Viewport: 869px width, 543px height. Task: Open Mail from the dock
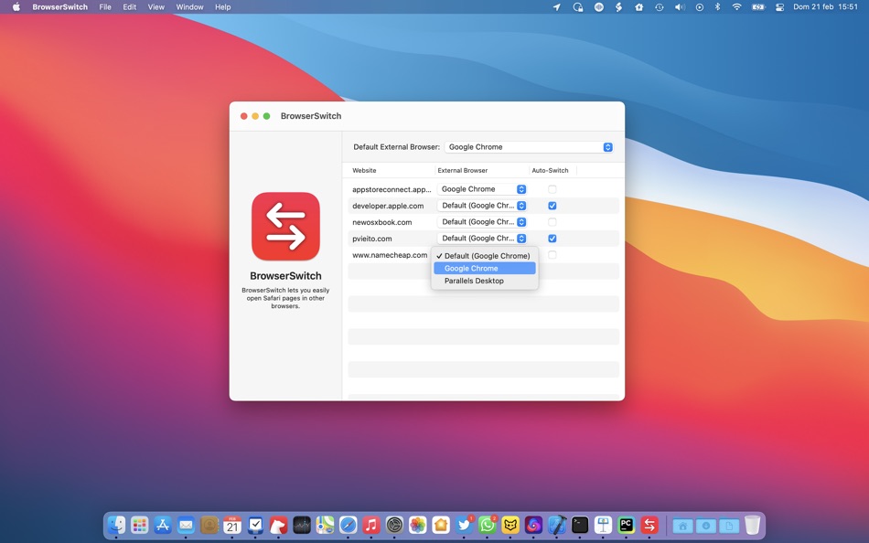[187, 524]
